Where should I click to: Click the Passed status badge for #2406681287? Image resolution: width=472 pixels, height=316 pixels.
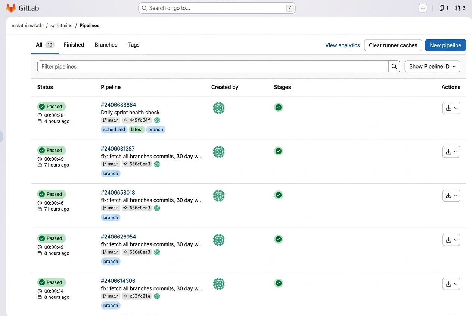(x=52, y=150)
